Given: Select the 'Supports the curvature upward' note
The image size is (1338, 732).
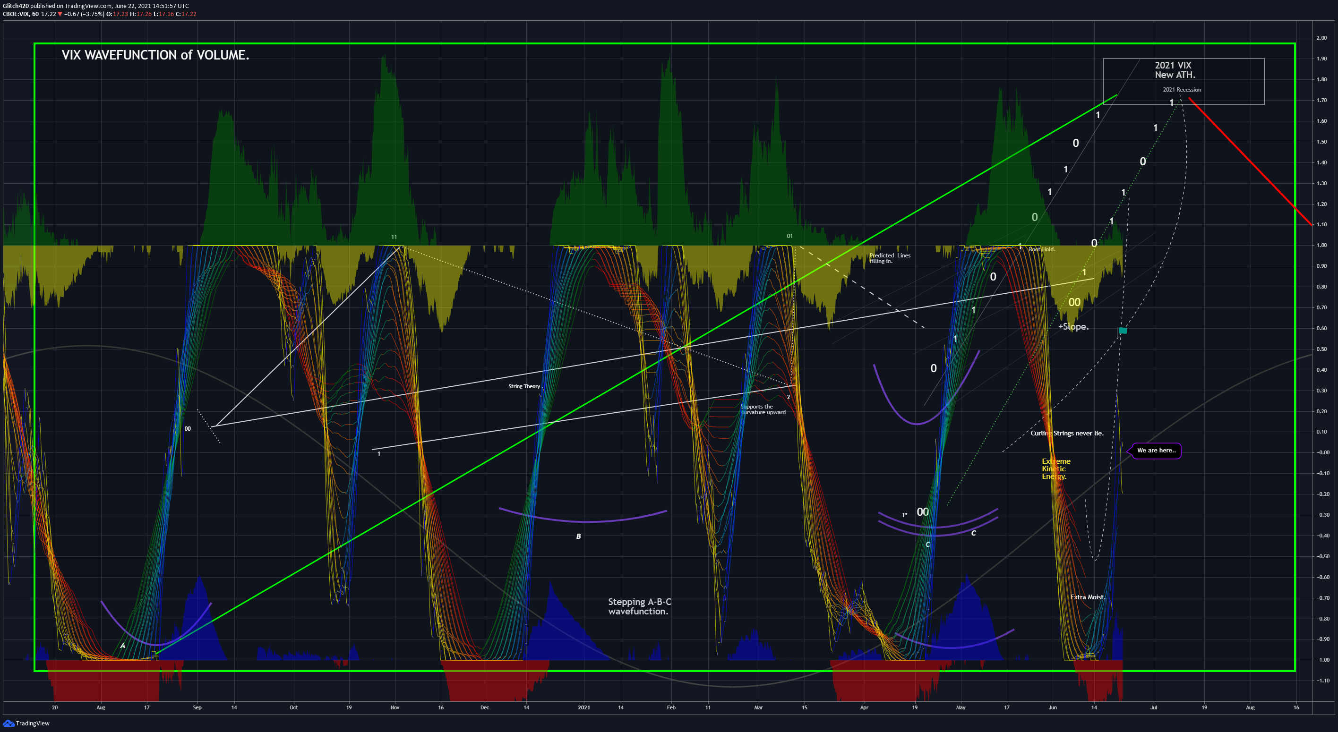Looking at the screenshot, I should tap(763, 409).
